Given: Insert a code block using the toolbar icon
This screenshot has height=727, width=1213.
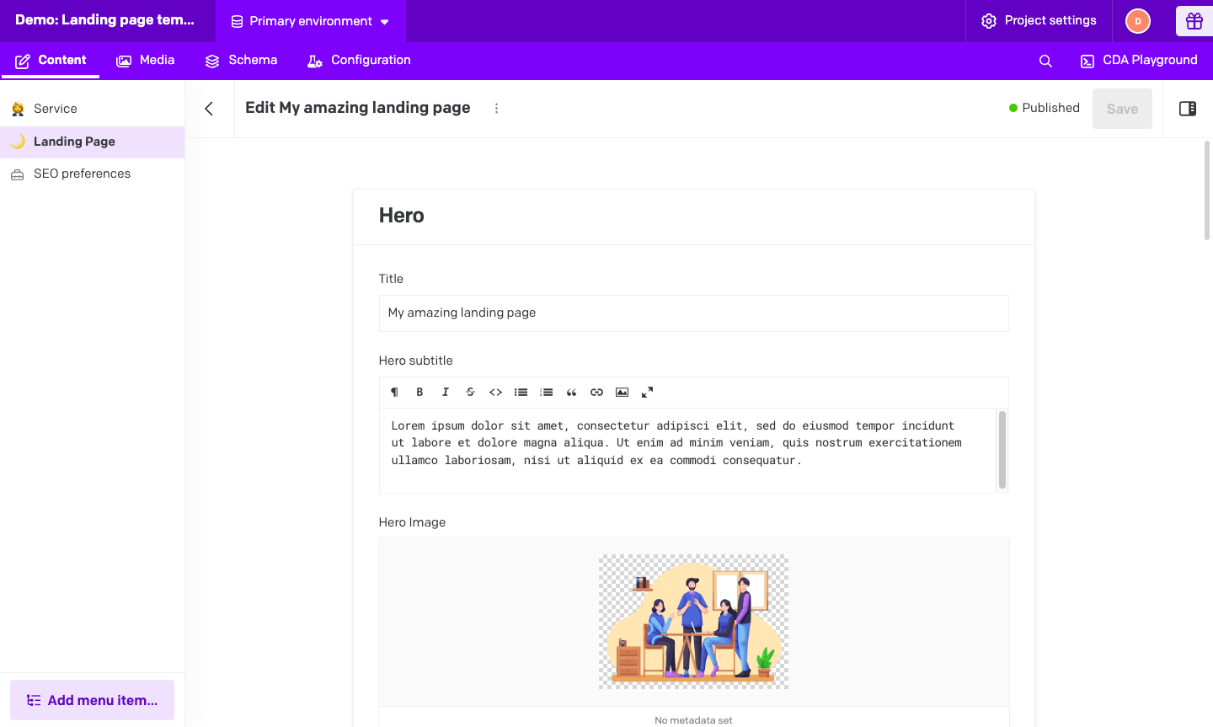Looking at the screenshot, I should (x=495, y=392).
